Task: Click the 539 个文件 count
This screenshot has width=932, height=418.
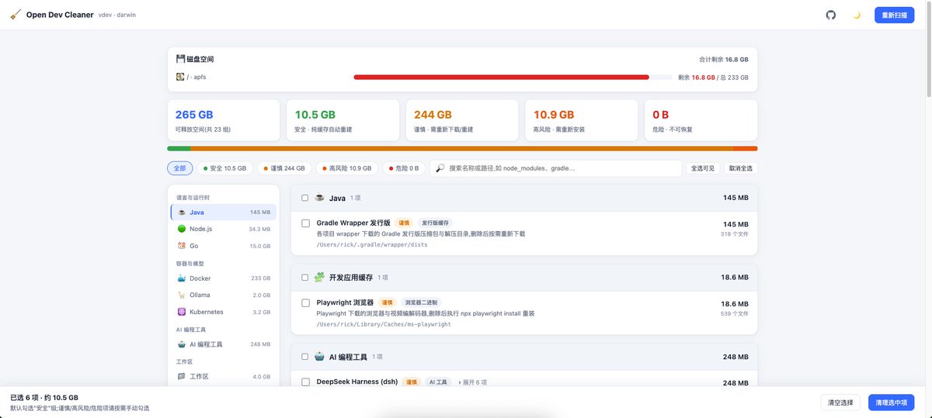Action: [735, 313]
